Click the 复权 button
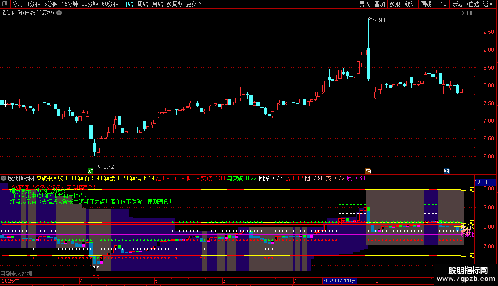 pos(364,4)
